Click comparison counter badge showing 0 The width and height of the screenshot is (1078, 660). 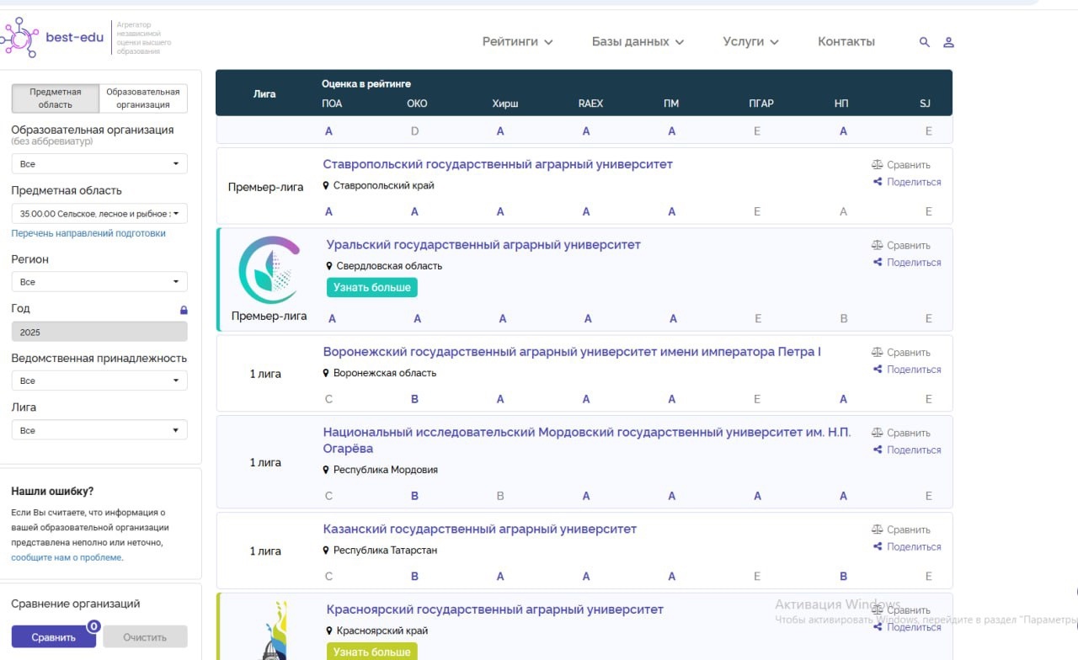[x=94, y=626]
